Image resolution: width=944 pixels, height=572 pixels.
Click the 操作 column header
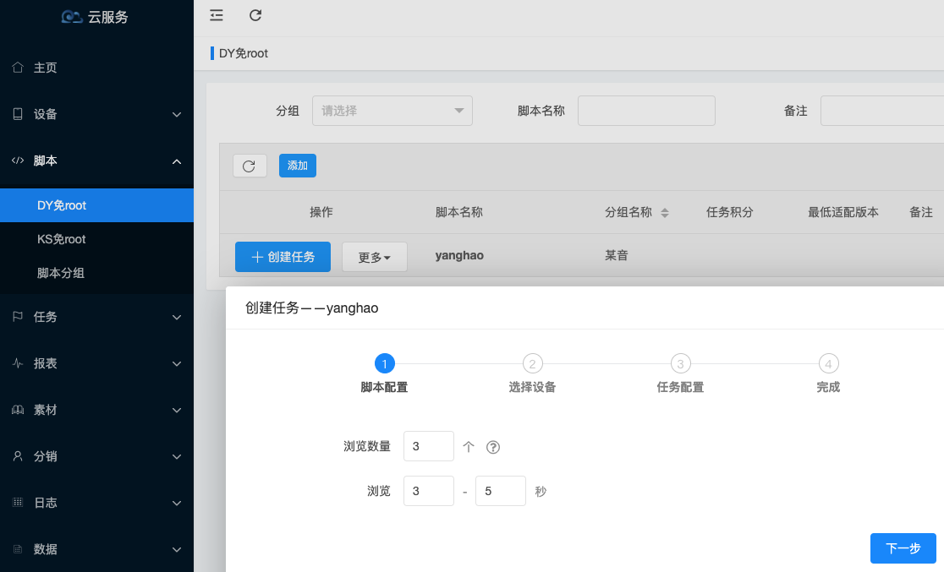[321, 212]
